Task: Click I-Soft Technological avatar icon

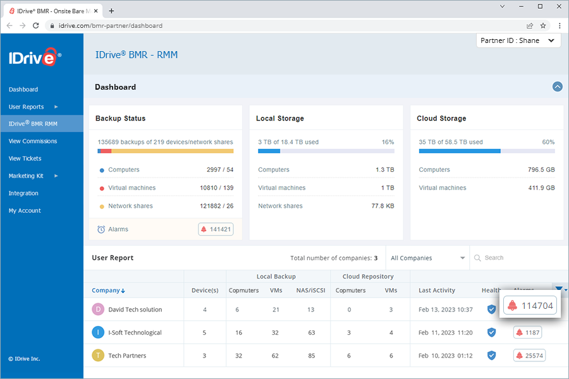Action: (x=98, y=333)
